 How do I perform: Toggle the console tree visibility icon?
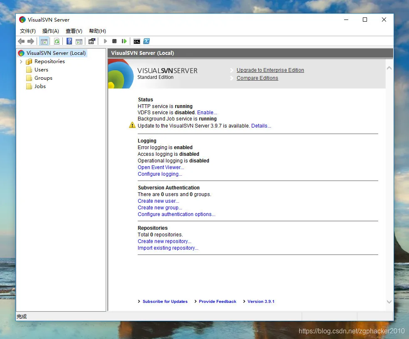[x=44, y=41]
